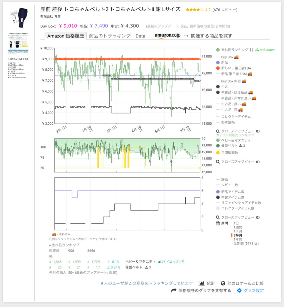Image resolution: width=284 pixels, height=307 pixels.
Task: Open the size chart thumbnail image
Action: pyautogui.click(x=18, y=43)
